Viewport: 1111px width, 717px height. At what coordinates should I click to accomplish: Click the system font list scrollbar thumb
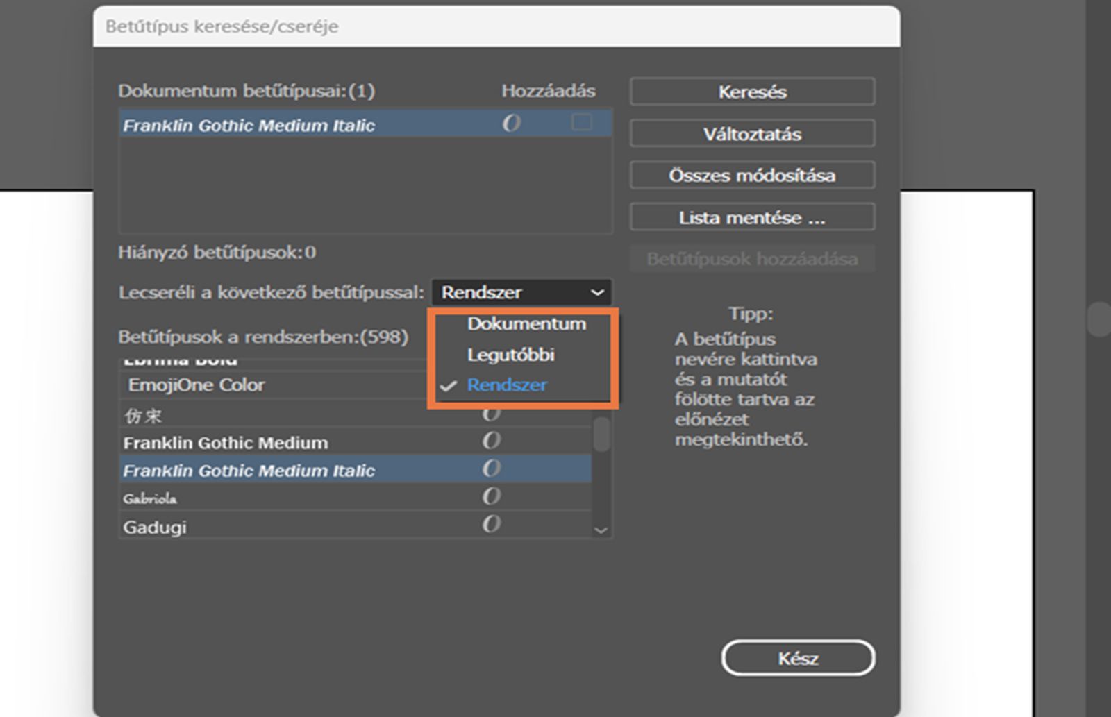pyautogui.click(x=602, y=435)
